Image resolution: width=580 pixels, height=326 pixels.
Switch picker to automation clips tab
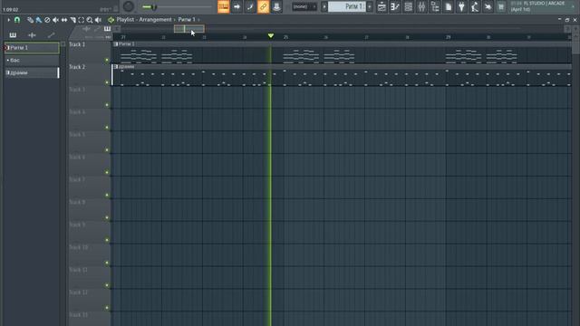(x=51, y=35)
